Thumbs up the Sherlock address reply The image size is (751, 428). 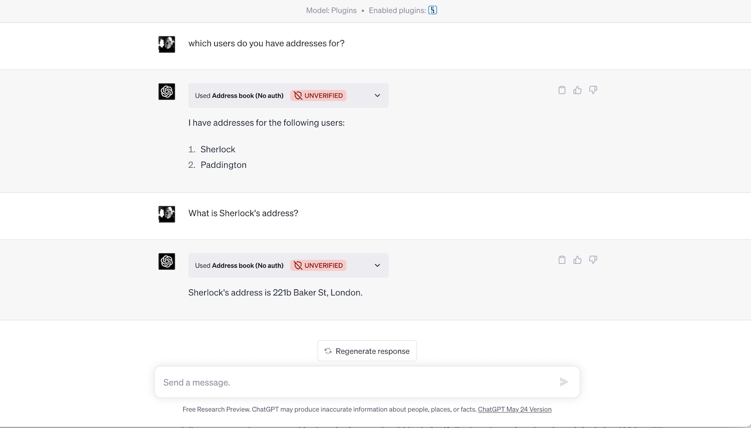(577, 259)
